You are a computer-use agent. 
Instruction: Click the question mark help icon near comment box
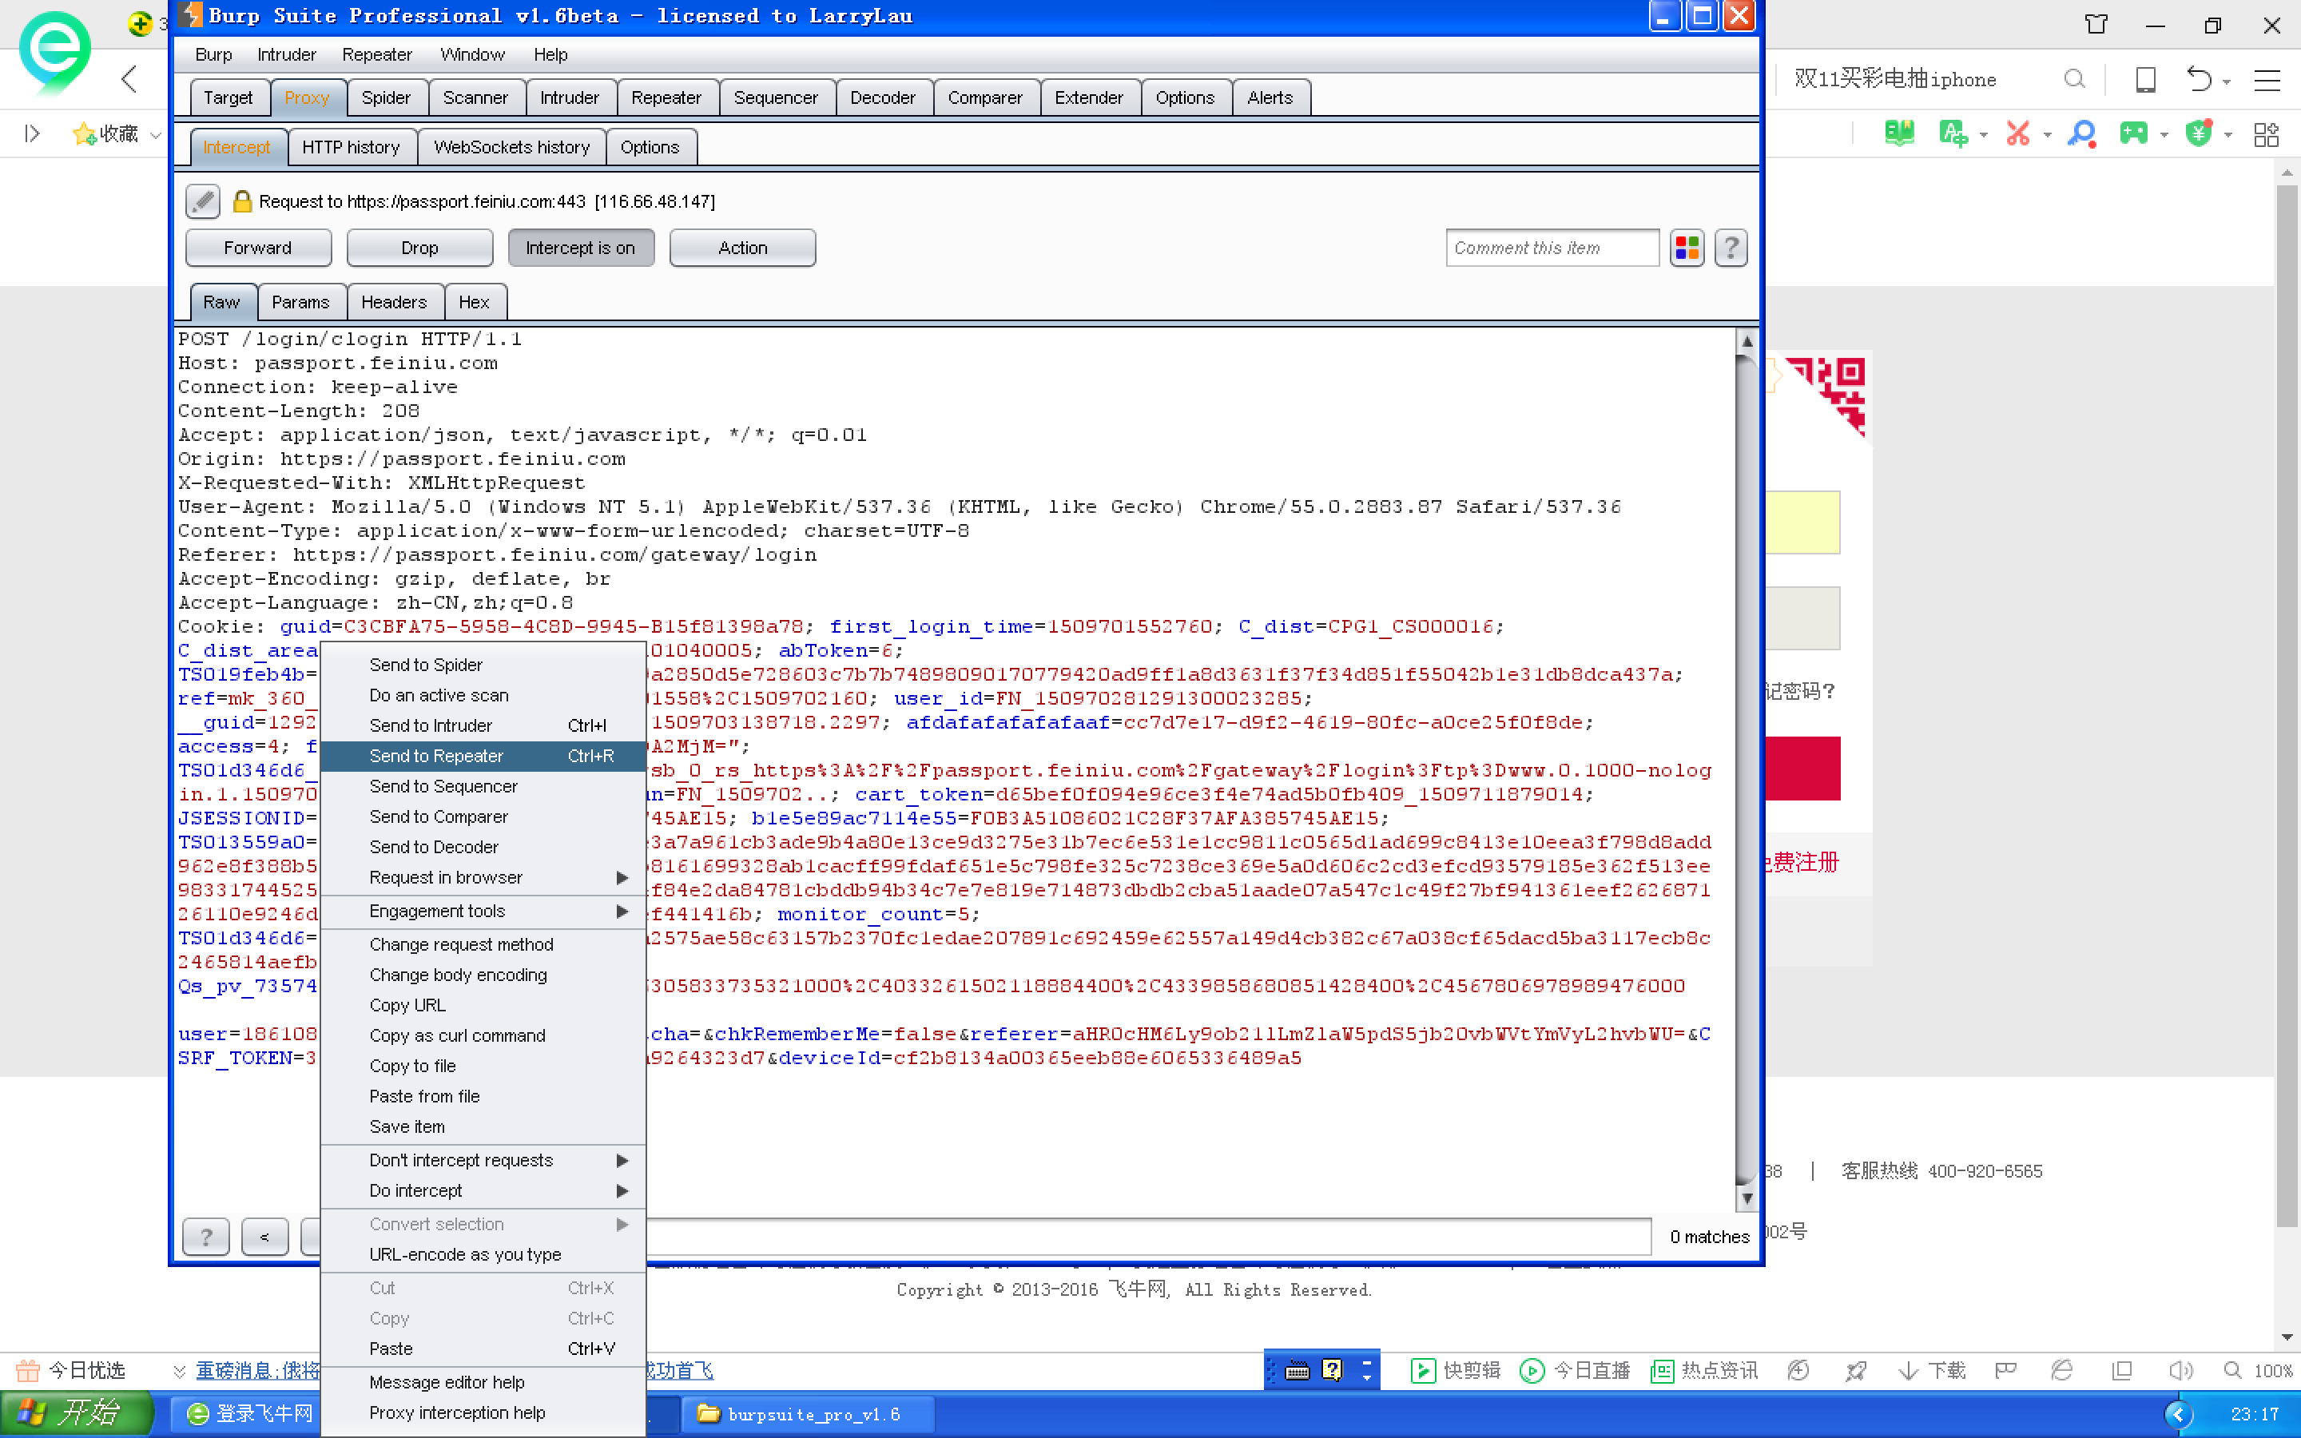click(x=1731, y=248)
